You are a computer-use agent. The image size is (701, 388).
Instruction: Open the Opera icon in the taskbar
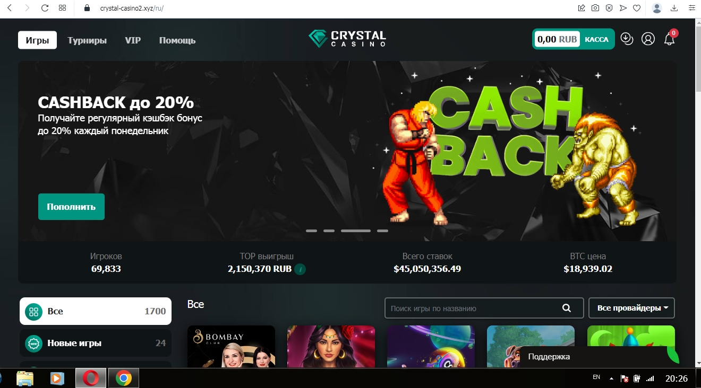(x=91, y=378)
